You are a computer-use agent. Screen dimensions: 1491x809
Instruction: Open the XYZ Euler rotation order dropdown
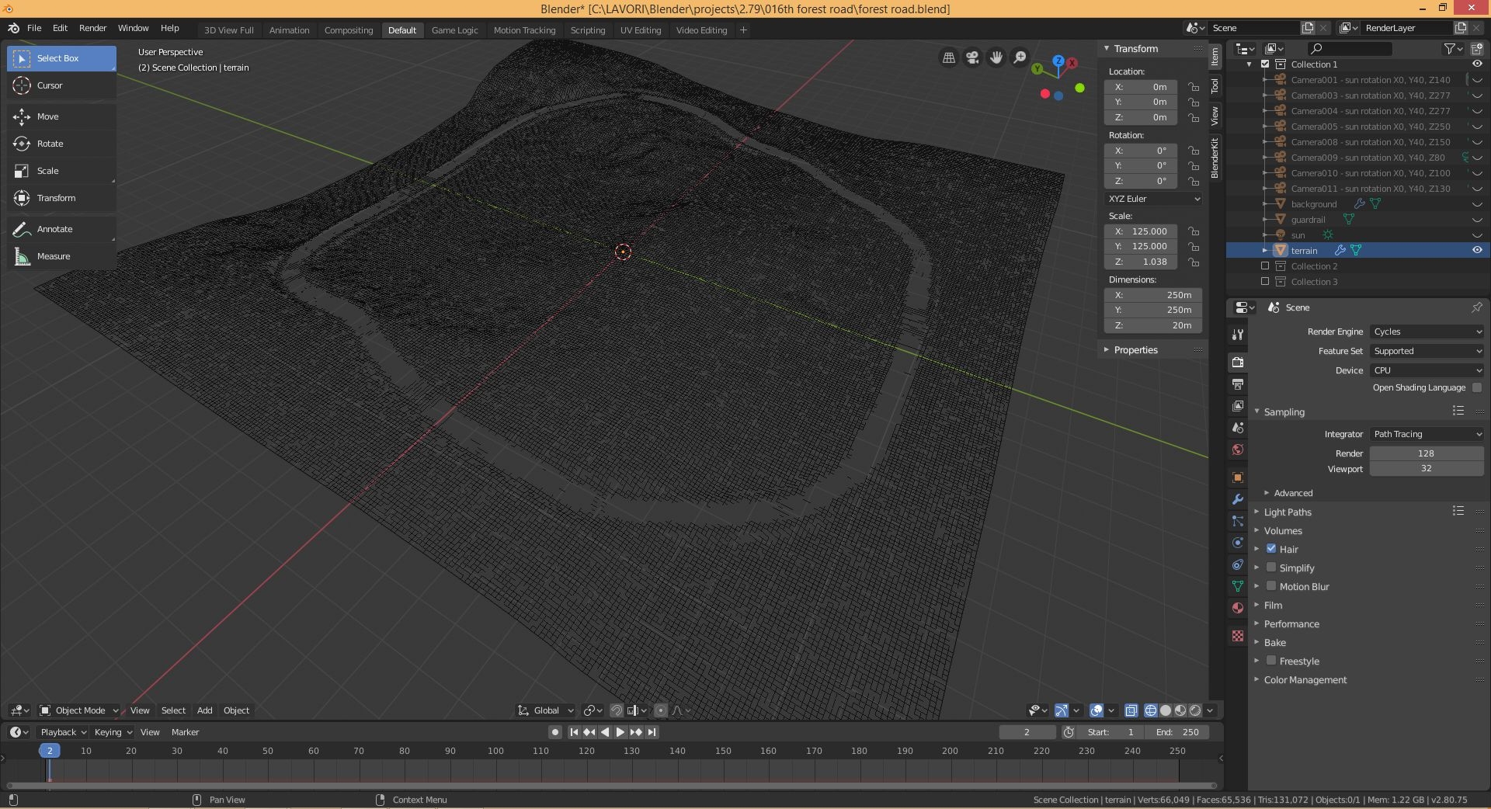click(1152, 199)
